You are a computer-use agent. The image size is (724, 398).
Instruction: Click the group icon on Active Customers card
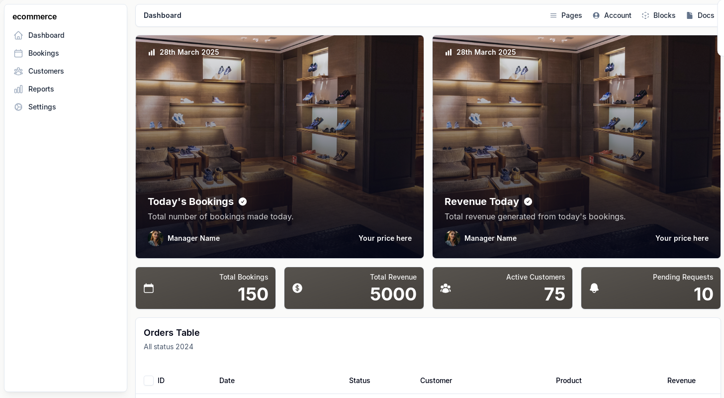coord(446,288)
